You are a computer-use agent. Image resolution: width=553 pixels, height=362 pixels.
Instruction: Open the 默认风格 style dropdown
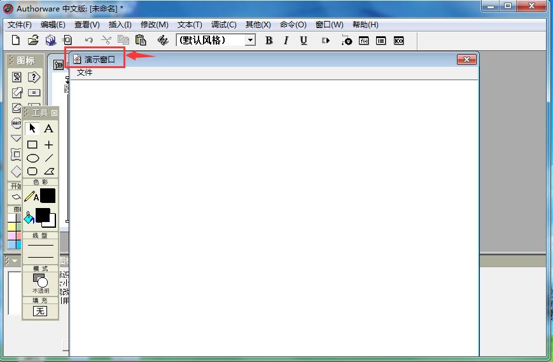(250, 40)
